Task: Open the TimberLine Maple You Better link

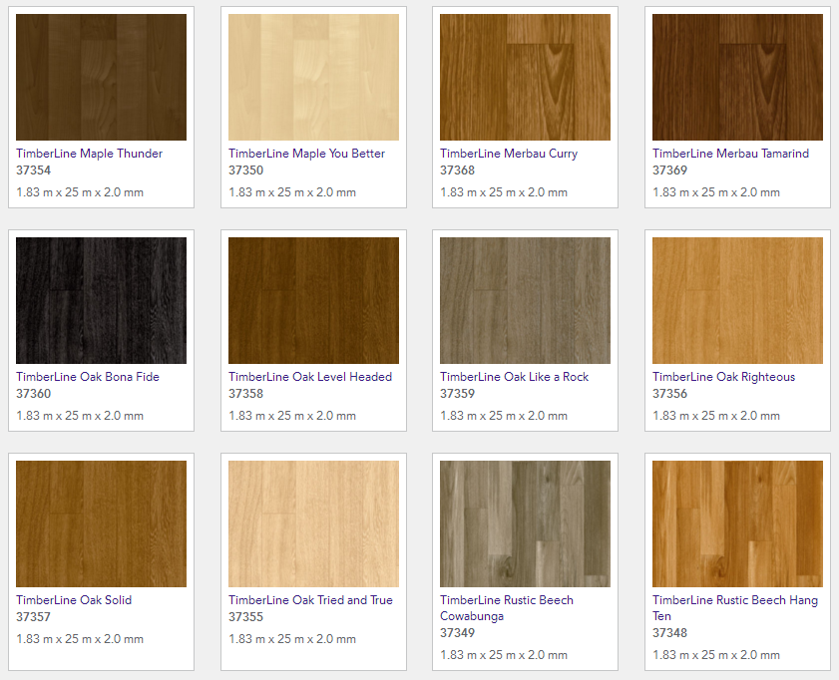Action: tap(306, 154)
